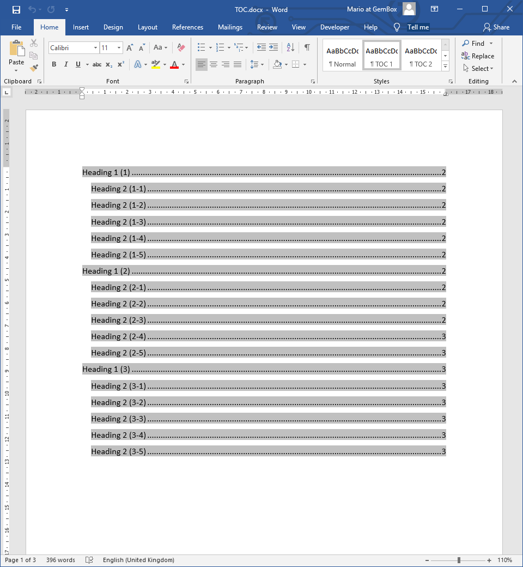The height and width of the screenshot is (567, 523).
Task: Apply subscript formatting
Action: 108,64
